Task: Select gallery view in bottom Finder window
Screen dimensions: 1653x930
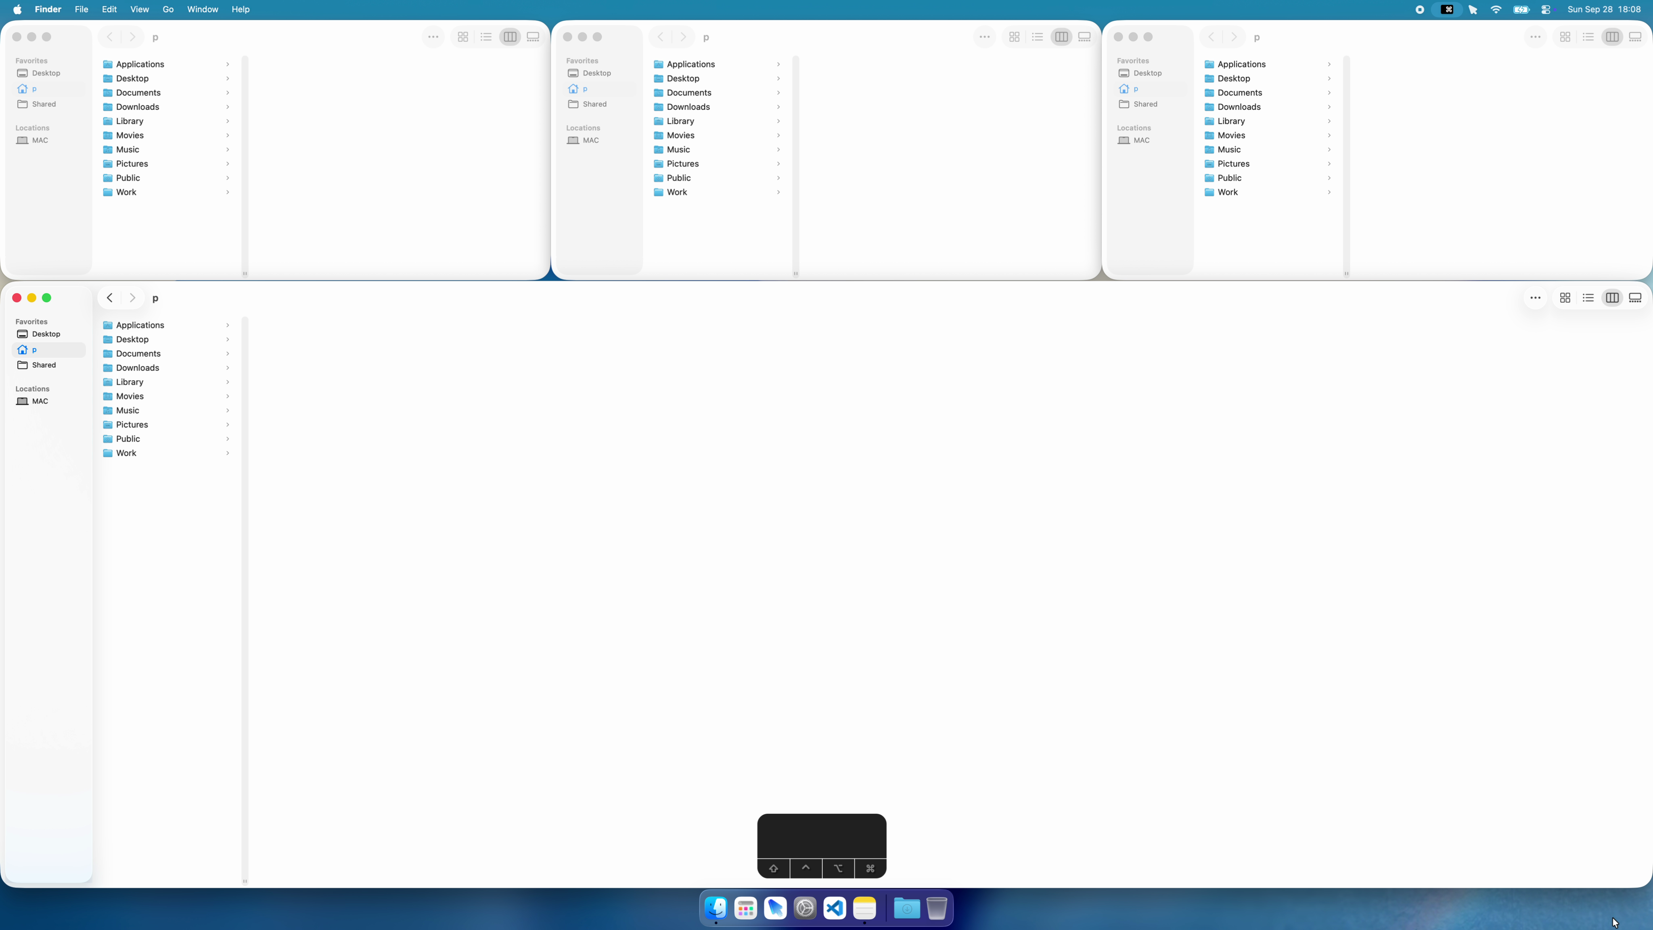Action: 1635,298
